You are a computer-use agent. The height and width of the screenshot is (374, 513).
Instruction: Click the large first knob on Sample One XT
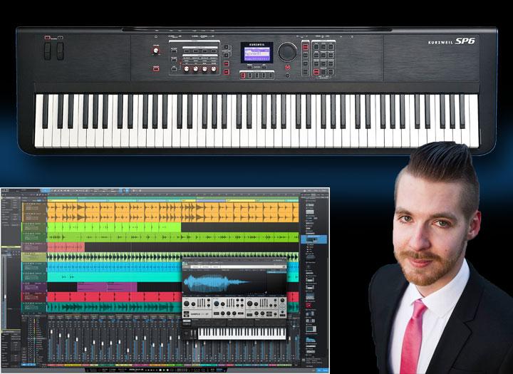pos(186,303)
